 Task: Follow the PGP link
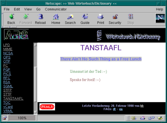pos(7,70)
